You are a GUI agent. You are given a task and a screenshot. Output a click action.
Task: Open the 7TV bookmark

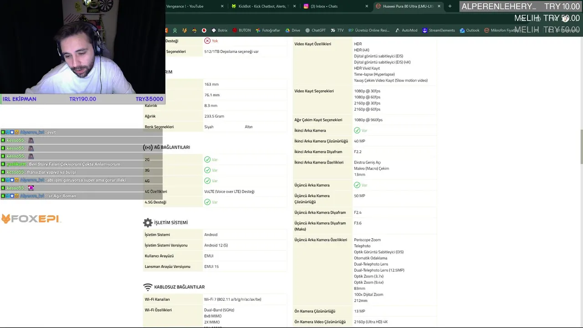point(337,31)
